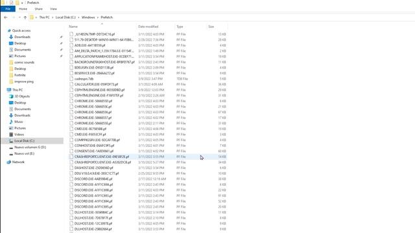Click the Videos icon in sidebar
Viewport: 415px width, 233px height.
coord(11,135)
